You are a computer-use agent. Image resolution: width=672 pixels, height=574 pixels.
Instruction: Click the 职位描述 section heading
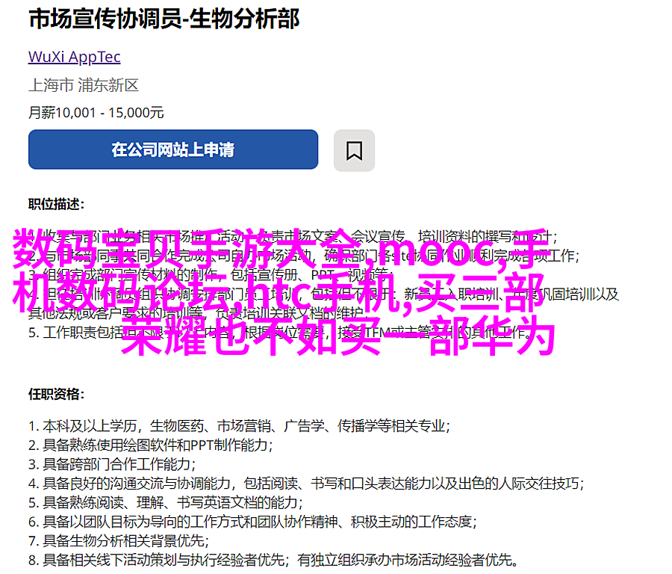57,204
